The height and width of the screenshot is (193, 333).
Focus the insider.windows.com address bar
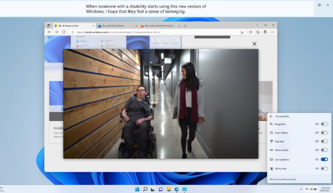coord(157,32)
